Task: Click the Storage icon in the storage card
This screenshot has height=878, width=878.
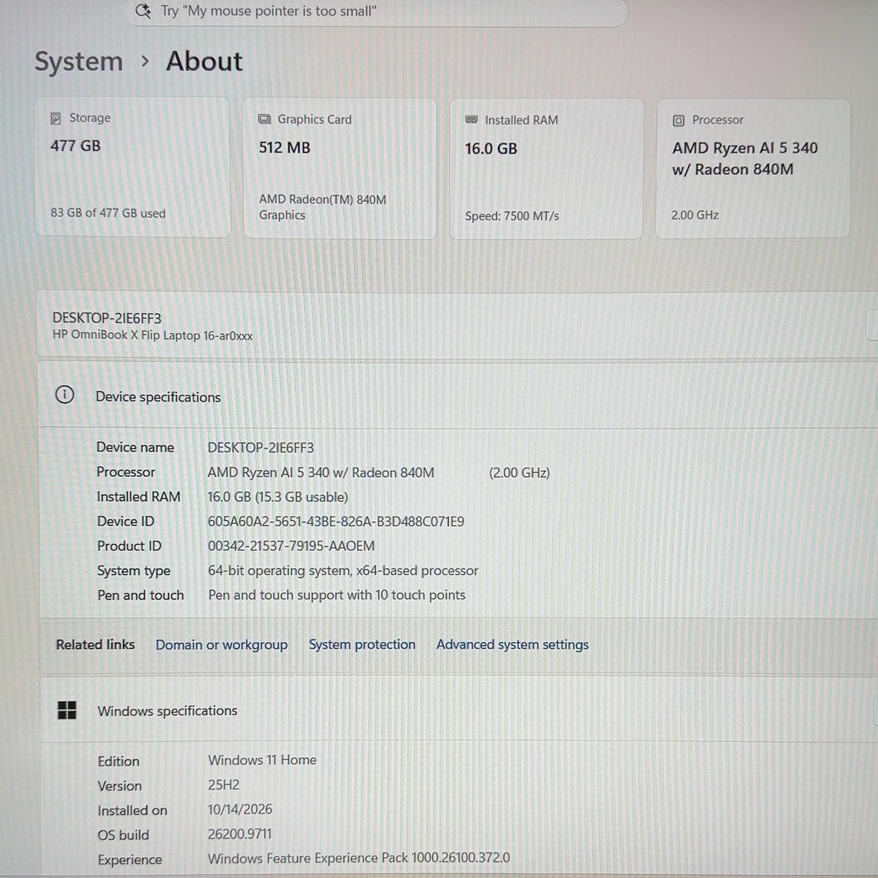Action: (x=56, y=119)
